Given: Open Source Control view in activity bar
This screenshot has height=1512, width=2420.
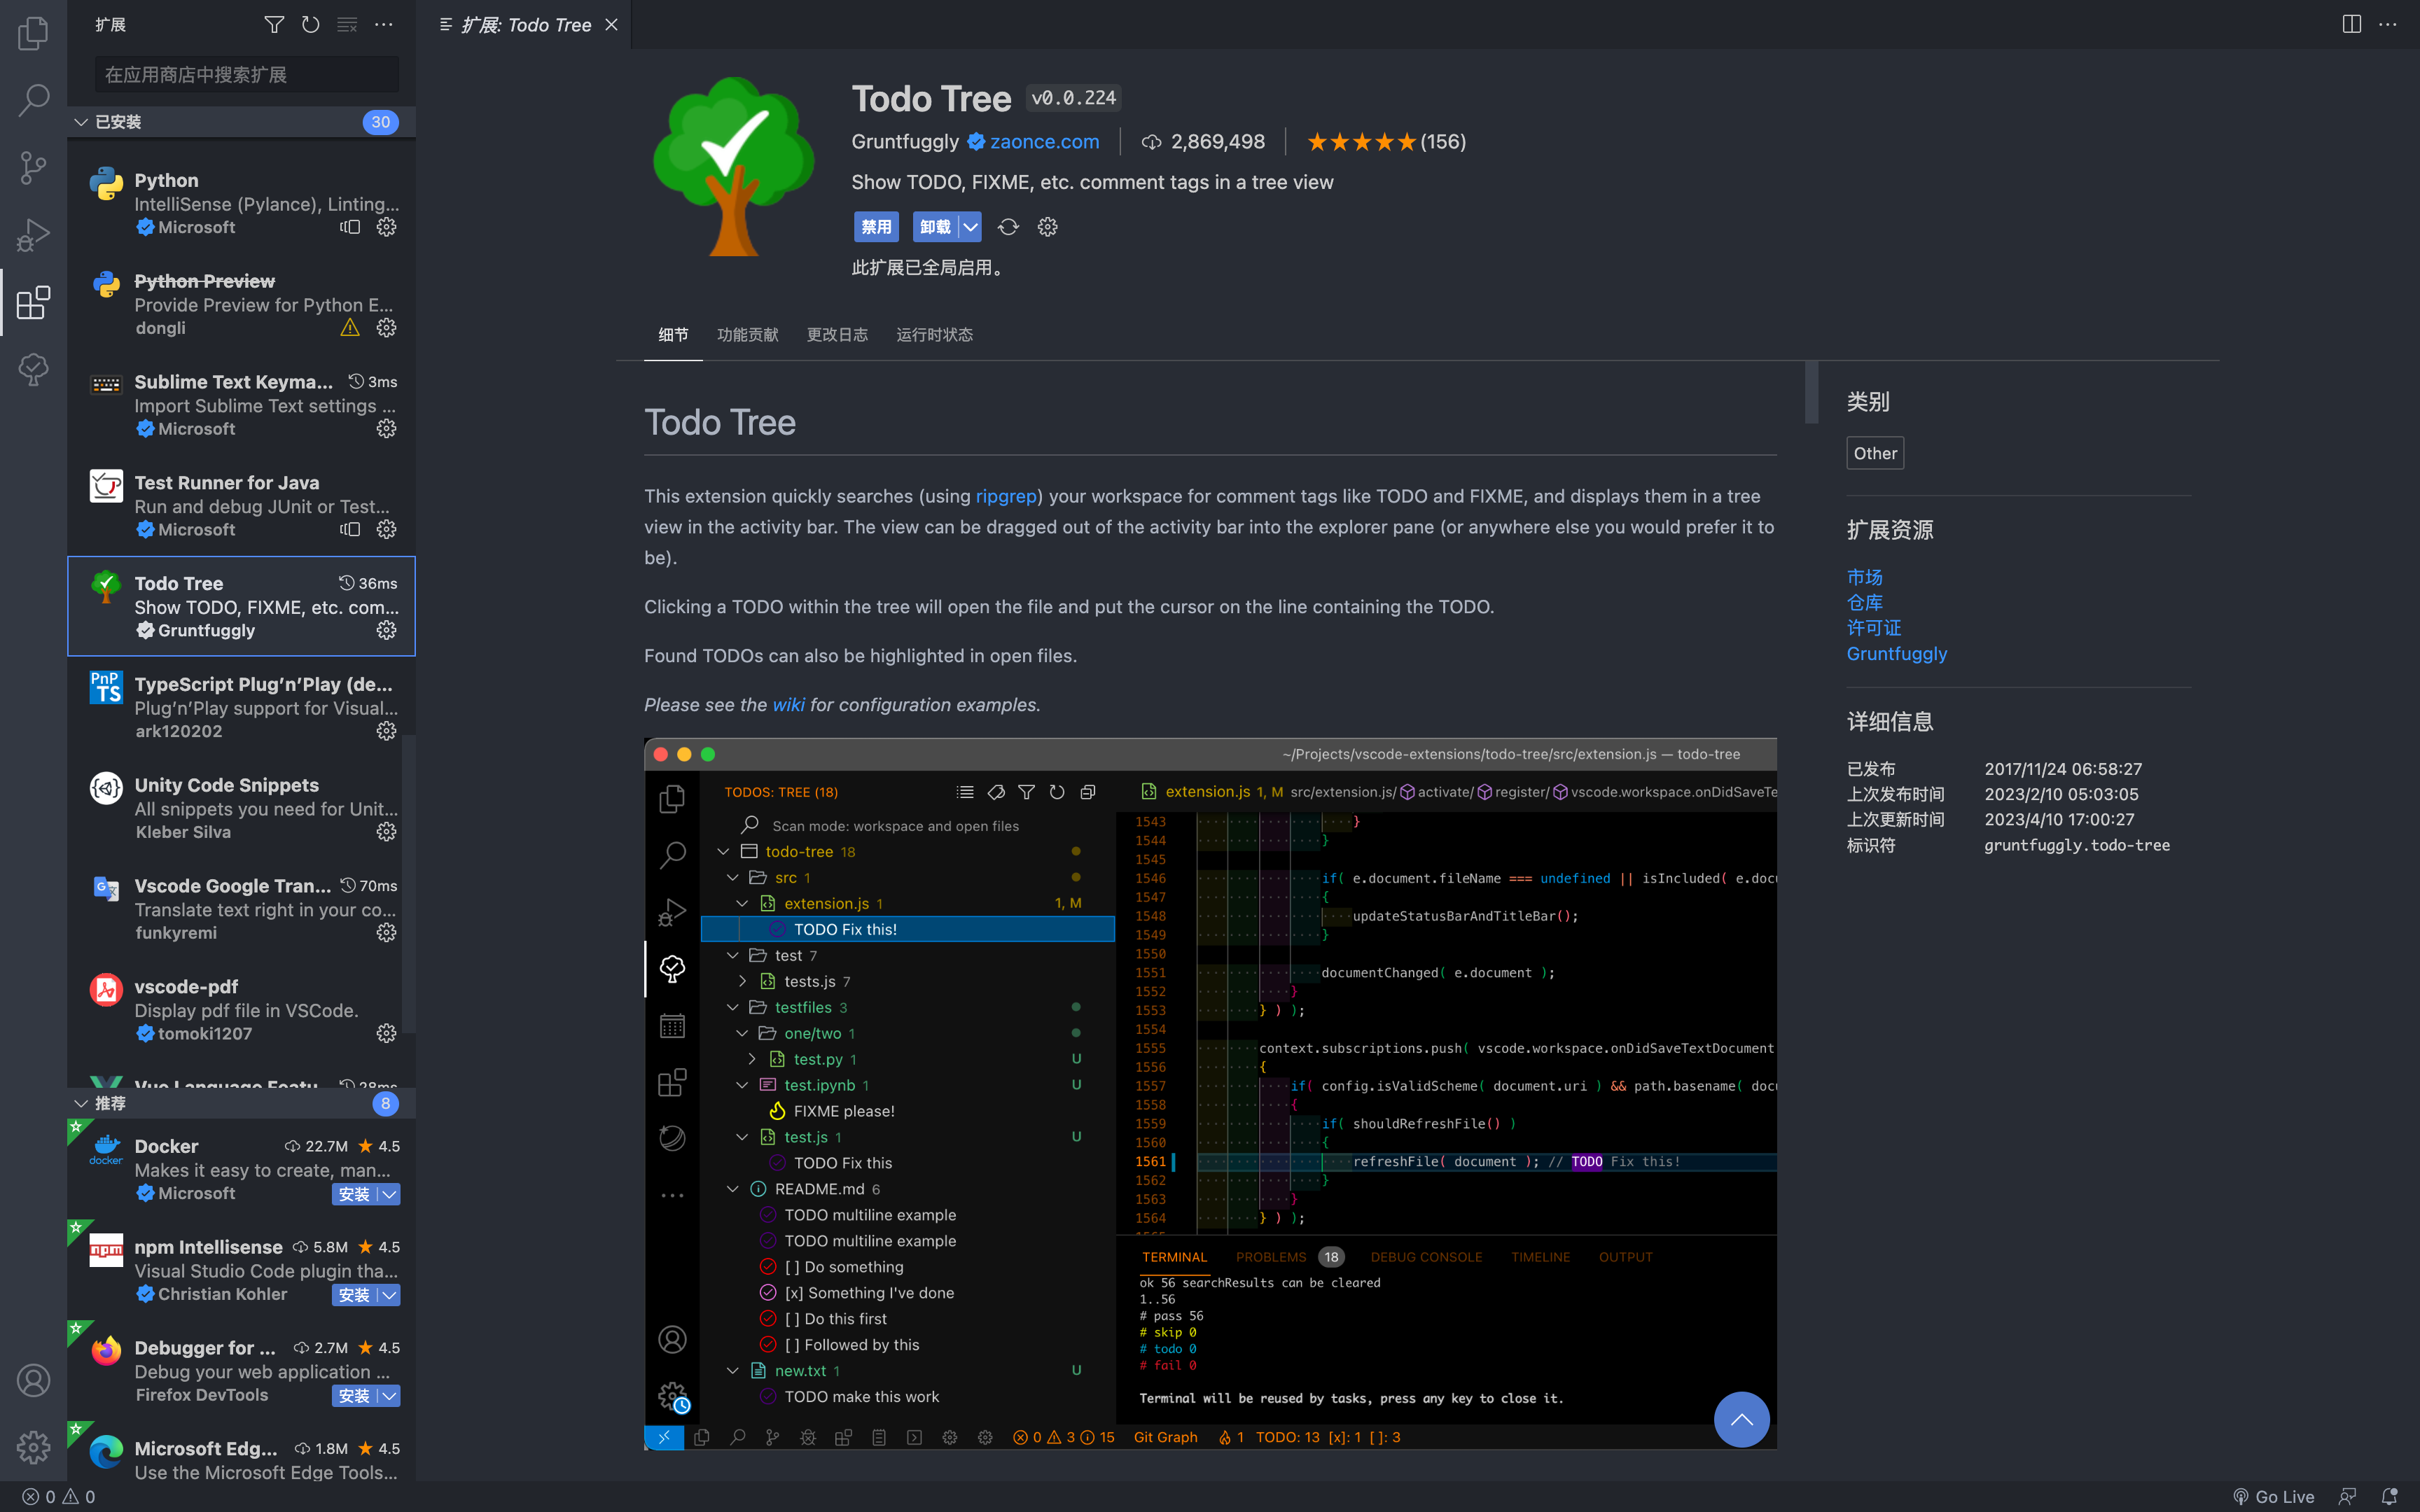Looking at the screenshot, I should (x=33, y=167).
